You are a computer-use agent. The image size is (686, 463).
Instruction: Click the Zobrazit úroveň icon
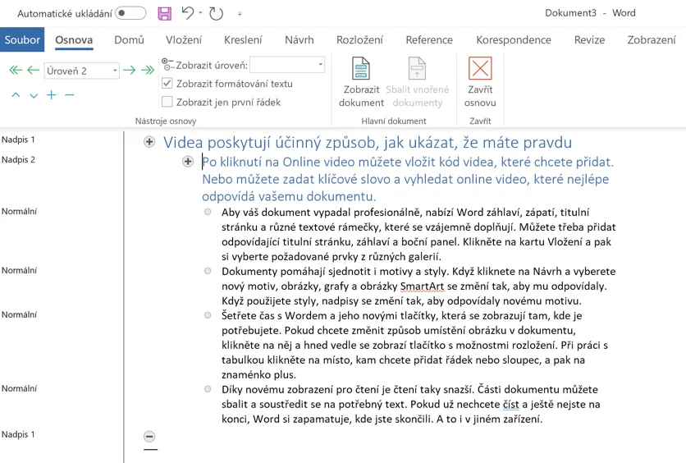pyautogui.click(x=167, y=64)
